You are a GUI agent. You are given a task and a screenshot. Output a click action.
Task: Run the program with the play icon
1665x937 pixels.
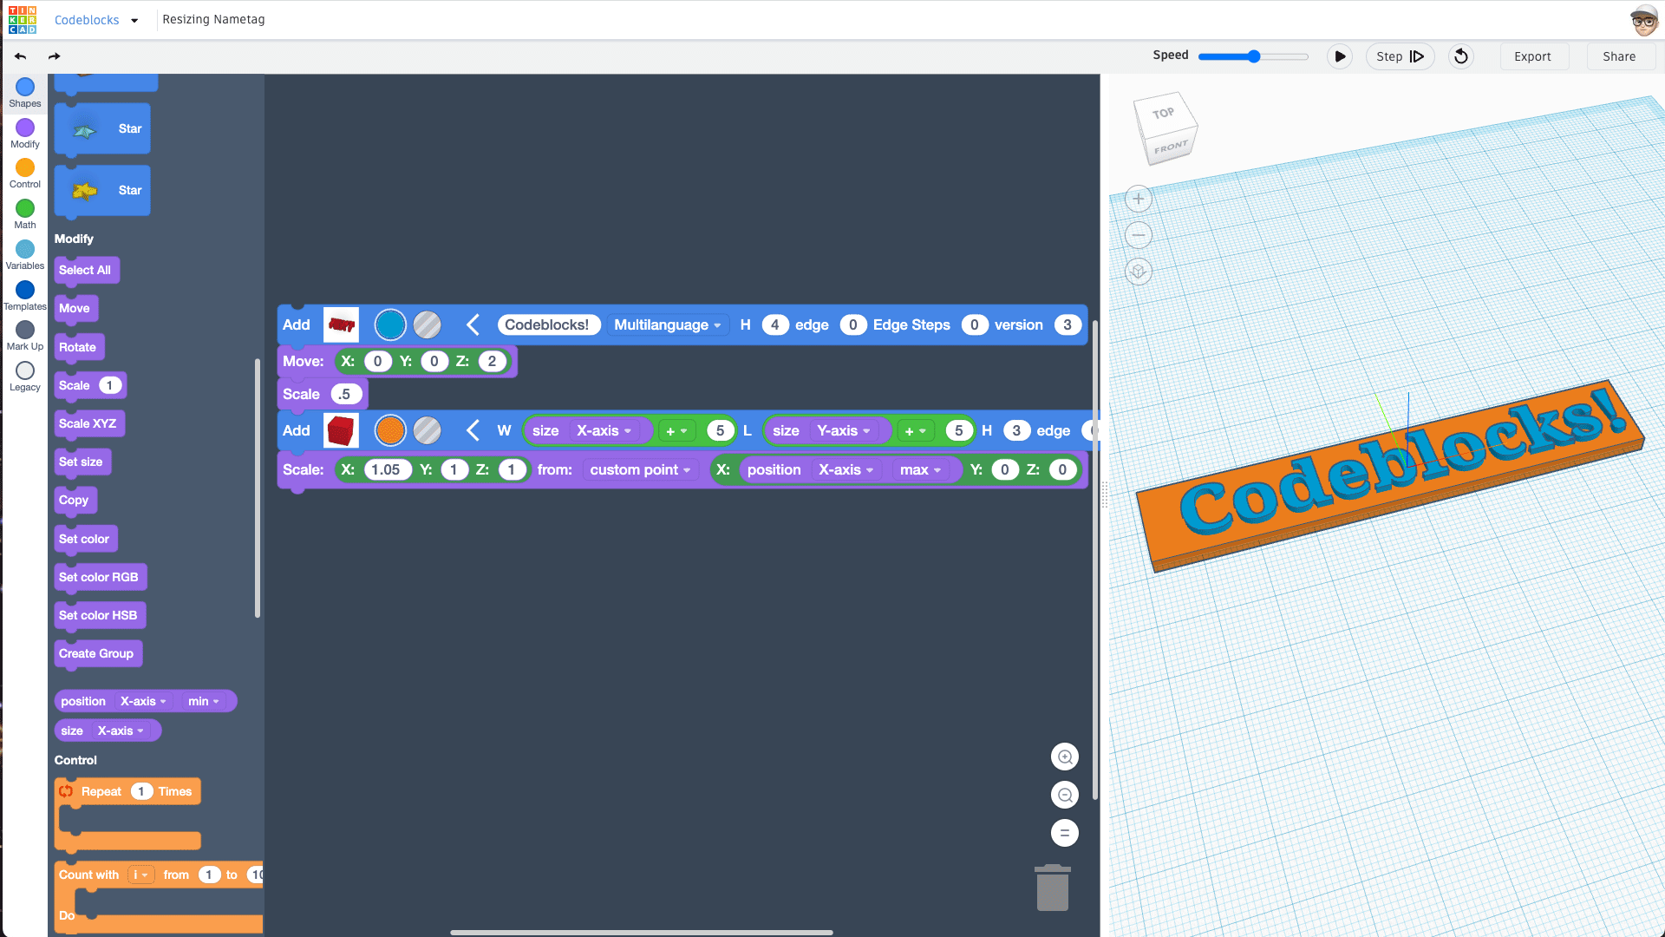(x=1340, y=56)
